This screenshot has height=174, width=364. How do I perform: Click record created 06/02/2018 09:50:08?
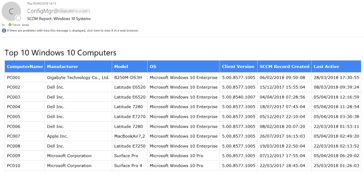pyautogui.click(x=284, y=78)
